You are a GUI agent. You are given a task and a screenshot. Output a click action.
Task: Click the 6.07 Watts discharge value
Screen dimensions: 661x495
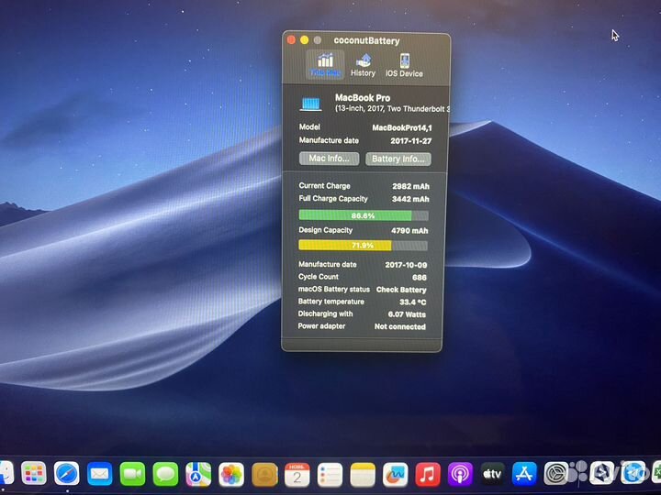coord(407,314)
